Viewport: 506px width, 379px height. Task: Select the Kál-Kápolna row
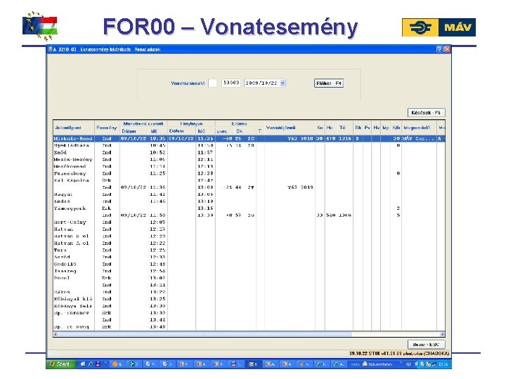[249, 180]
